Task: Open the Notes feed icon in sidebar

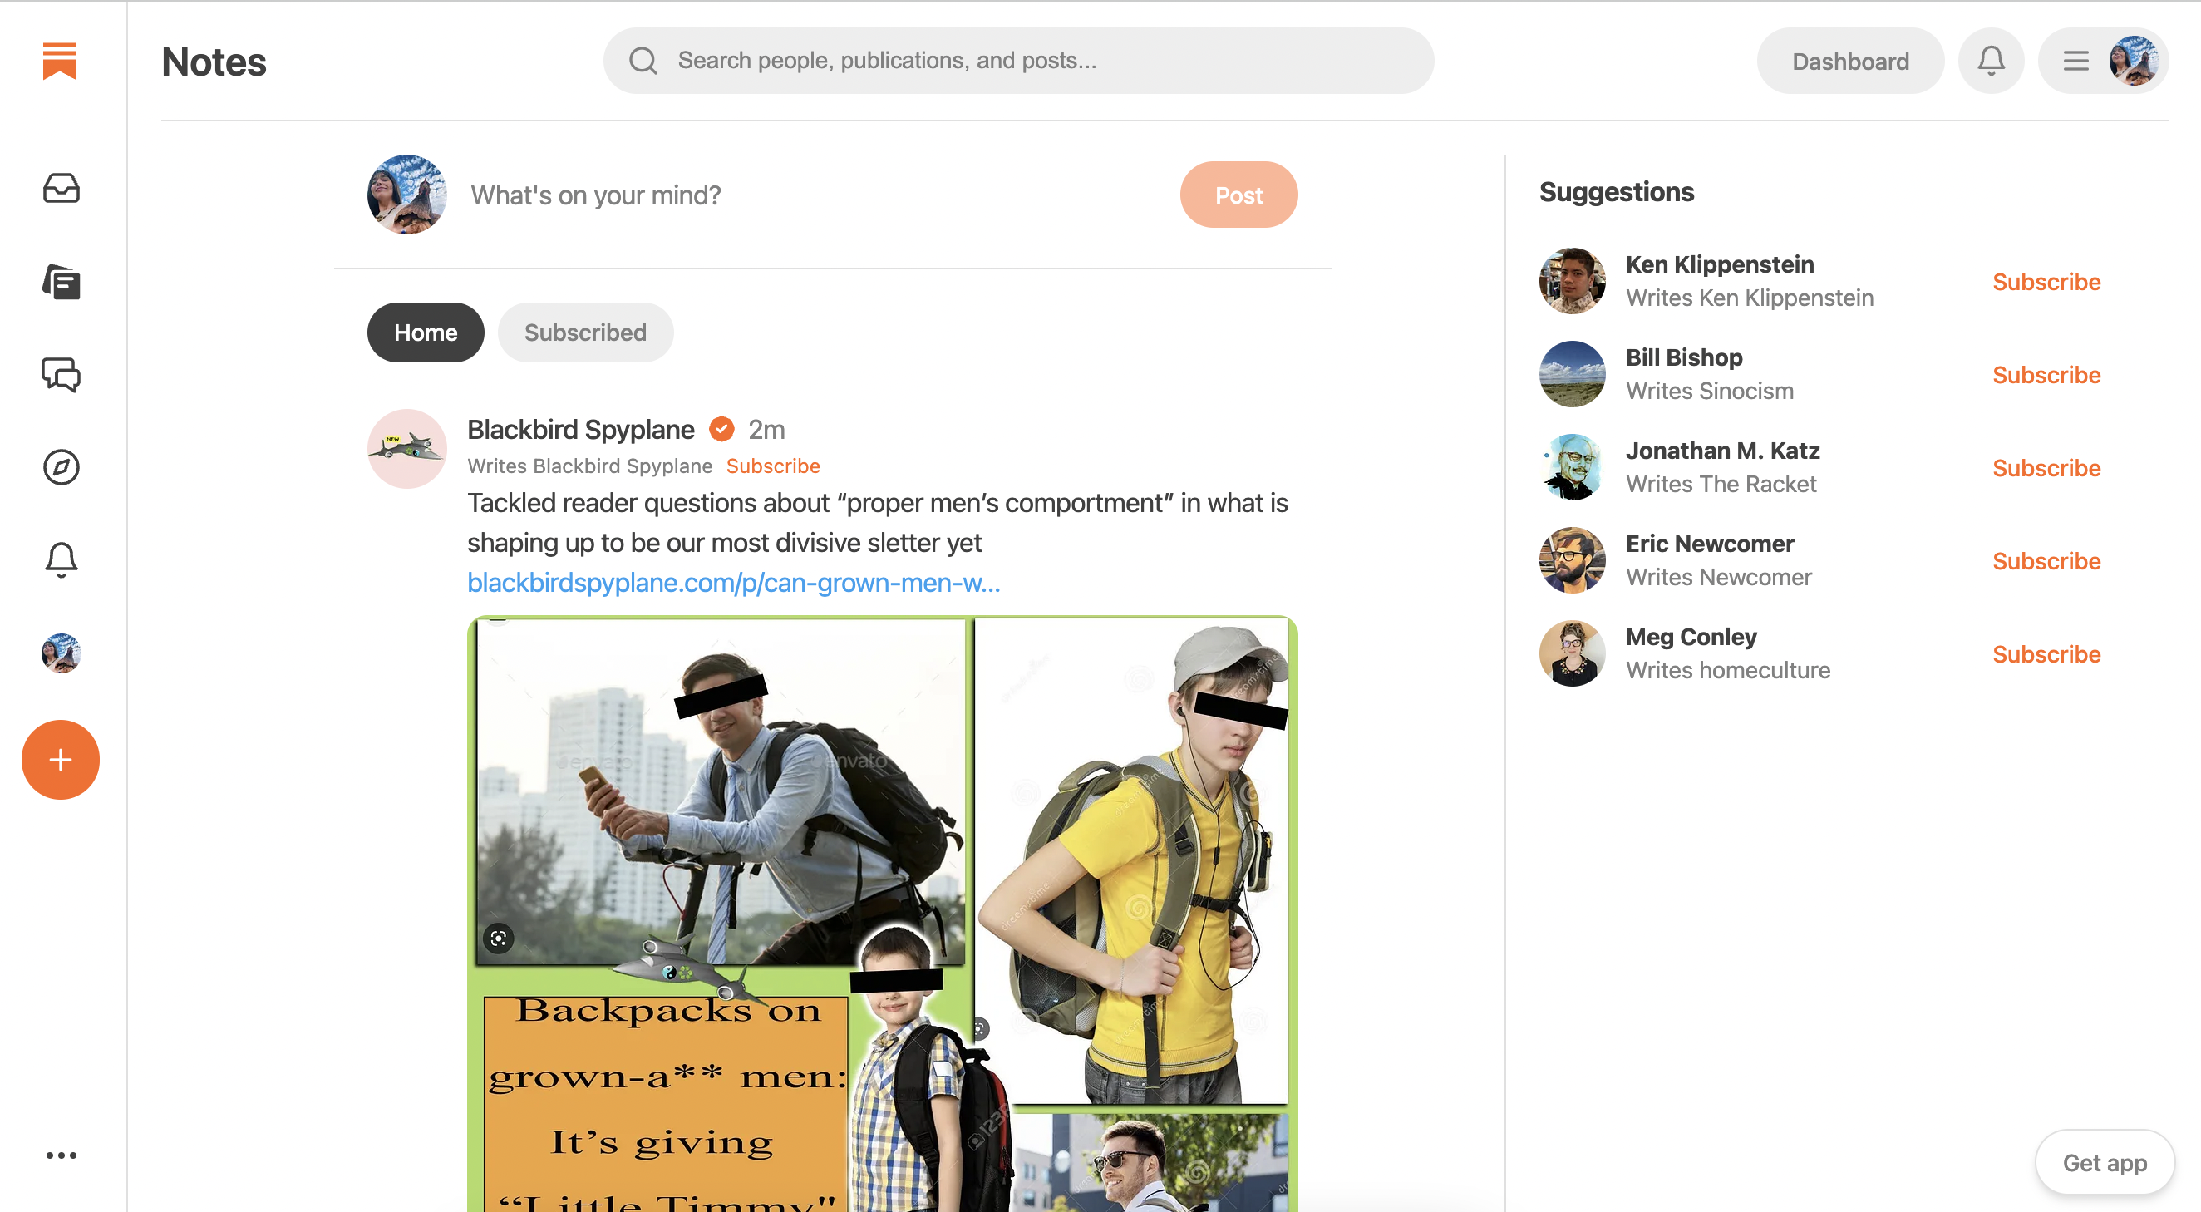Action: [61, 282]
